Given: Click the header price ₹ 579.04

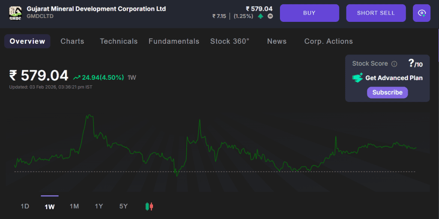Looking at the screenshot, I should [259, 9].
